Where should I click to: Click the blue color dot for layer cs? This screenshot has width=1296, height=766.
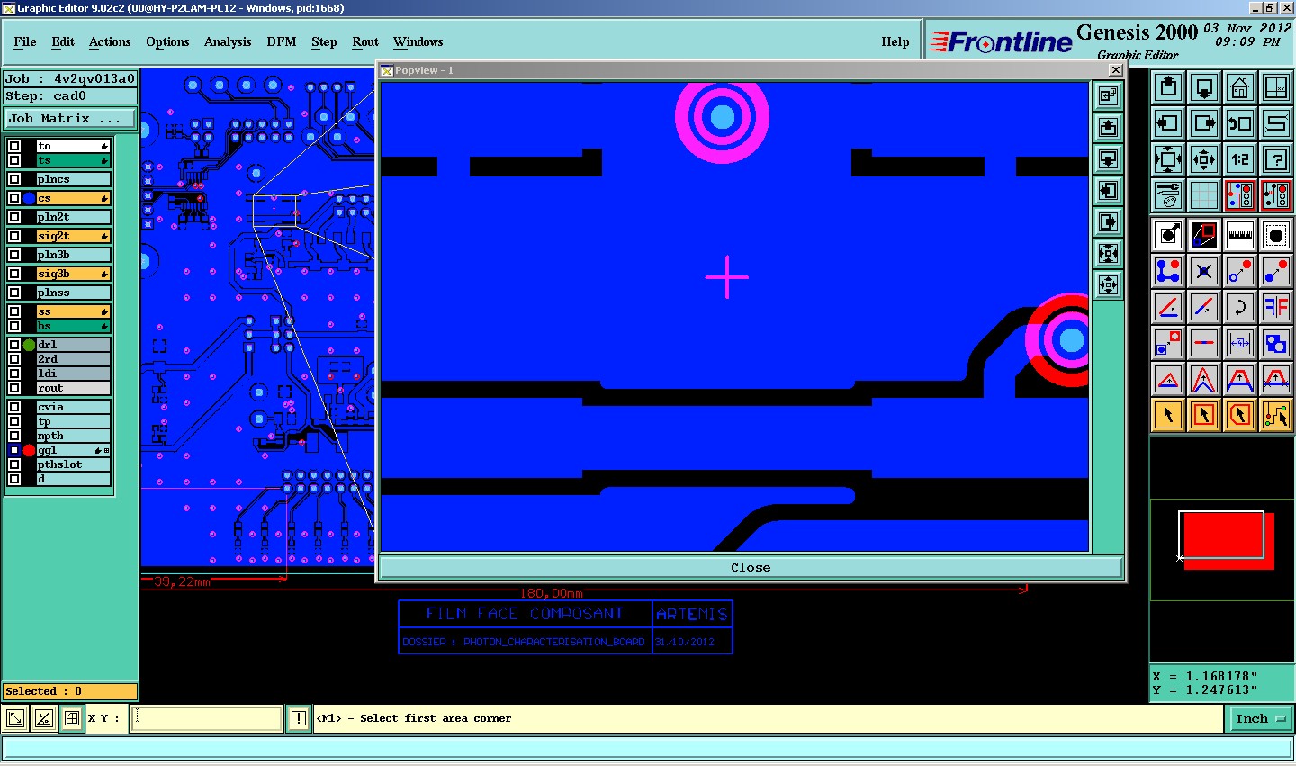pyautogui.click(x=29, y=198)
